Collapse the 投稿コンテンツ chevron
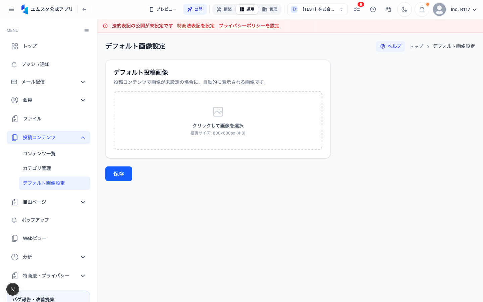This screenshot has height=302, width=483. coord(83,138)
